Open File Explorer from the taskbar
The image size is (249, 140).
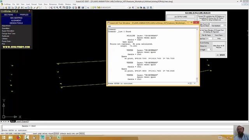coord(11,137)
